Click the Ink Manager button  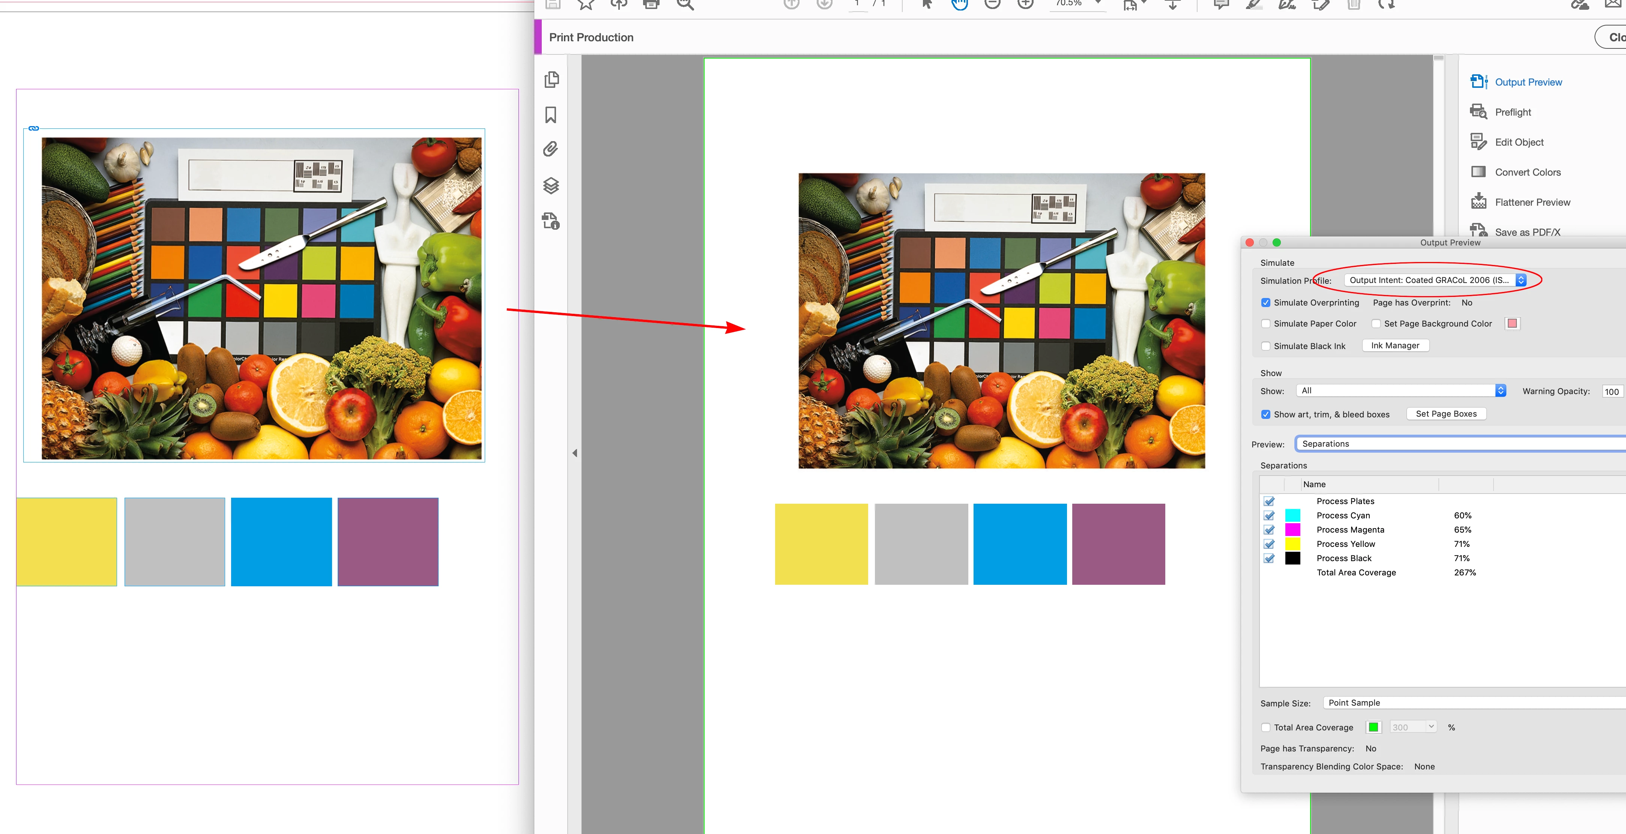[x=1395, y=345]
